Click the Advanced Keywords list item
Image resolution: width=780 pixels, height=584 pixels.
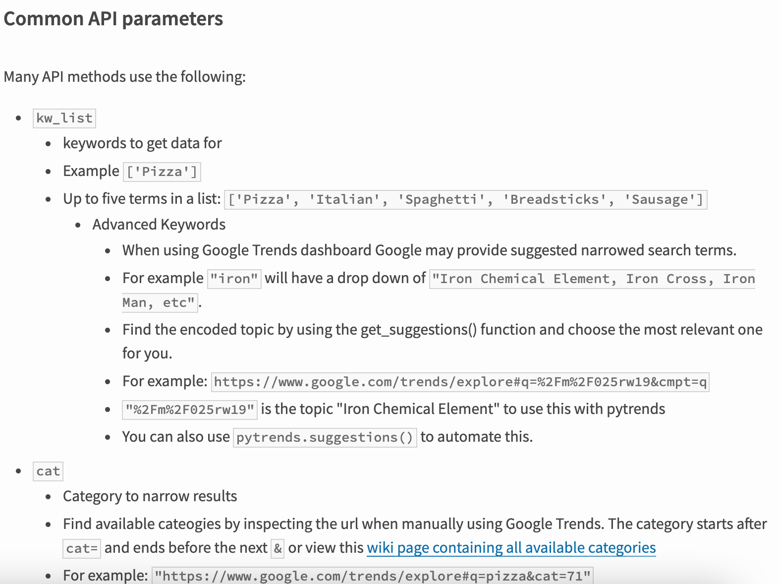[x=159, y=225]
